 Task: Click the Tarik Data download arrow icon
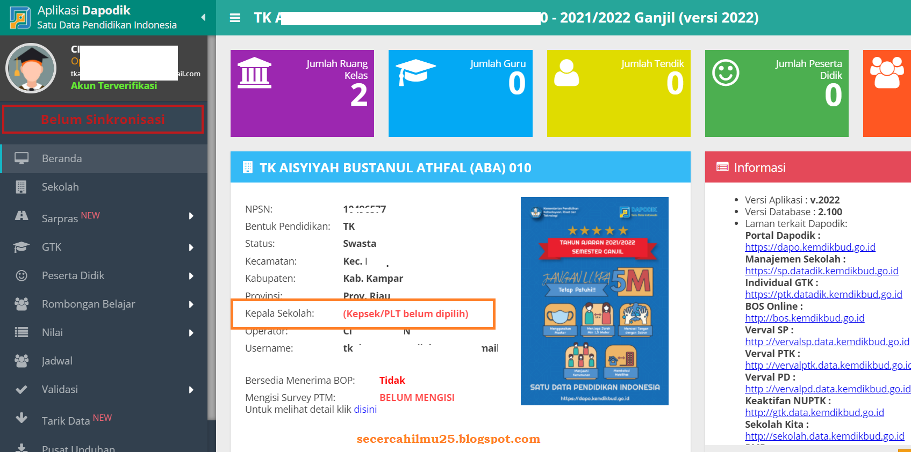21,418
